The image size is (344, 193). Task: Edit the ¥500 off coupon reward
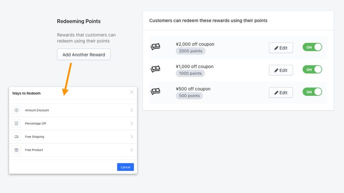(x=281, y=93)
